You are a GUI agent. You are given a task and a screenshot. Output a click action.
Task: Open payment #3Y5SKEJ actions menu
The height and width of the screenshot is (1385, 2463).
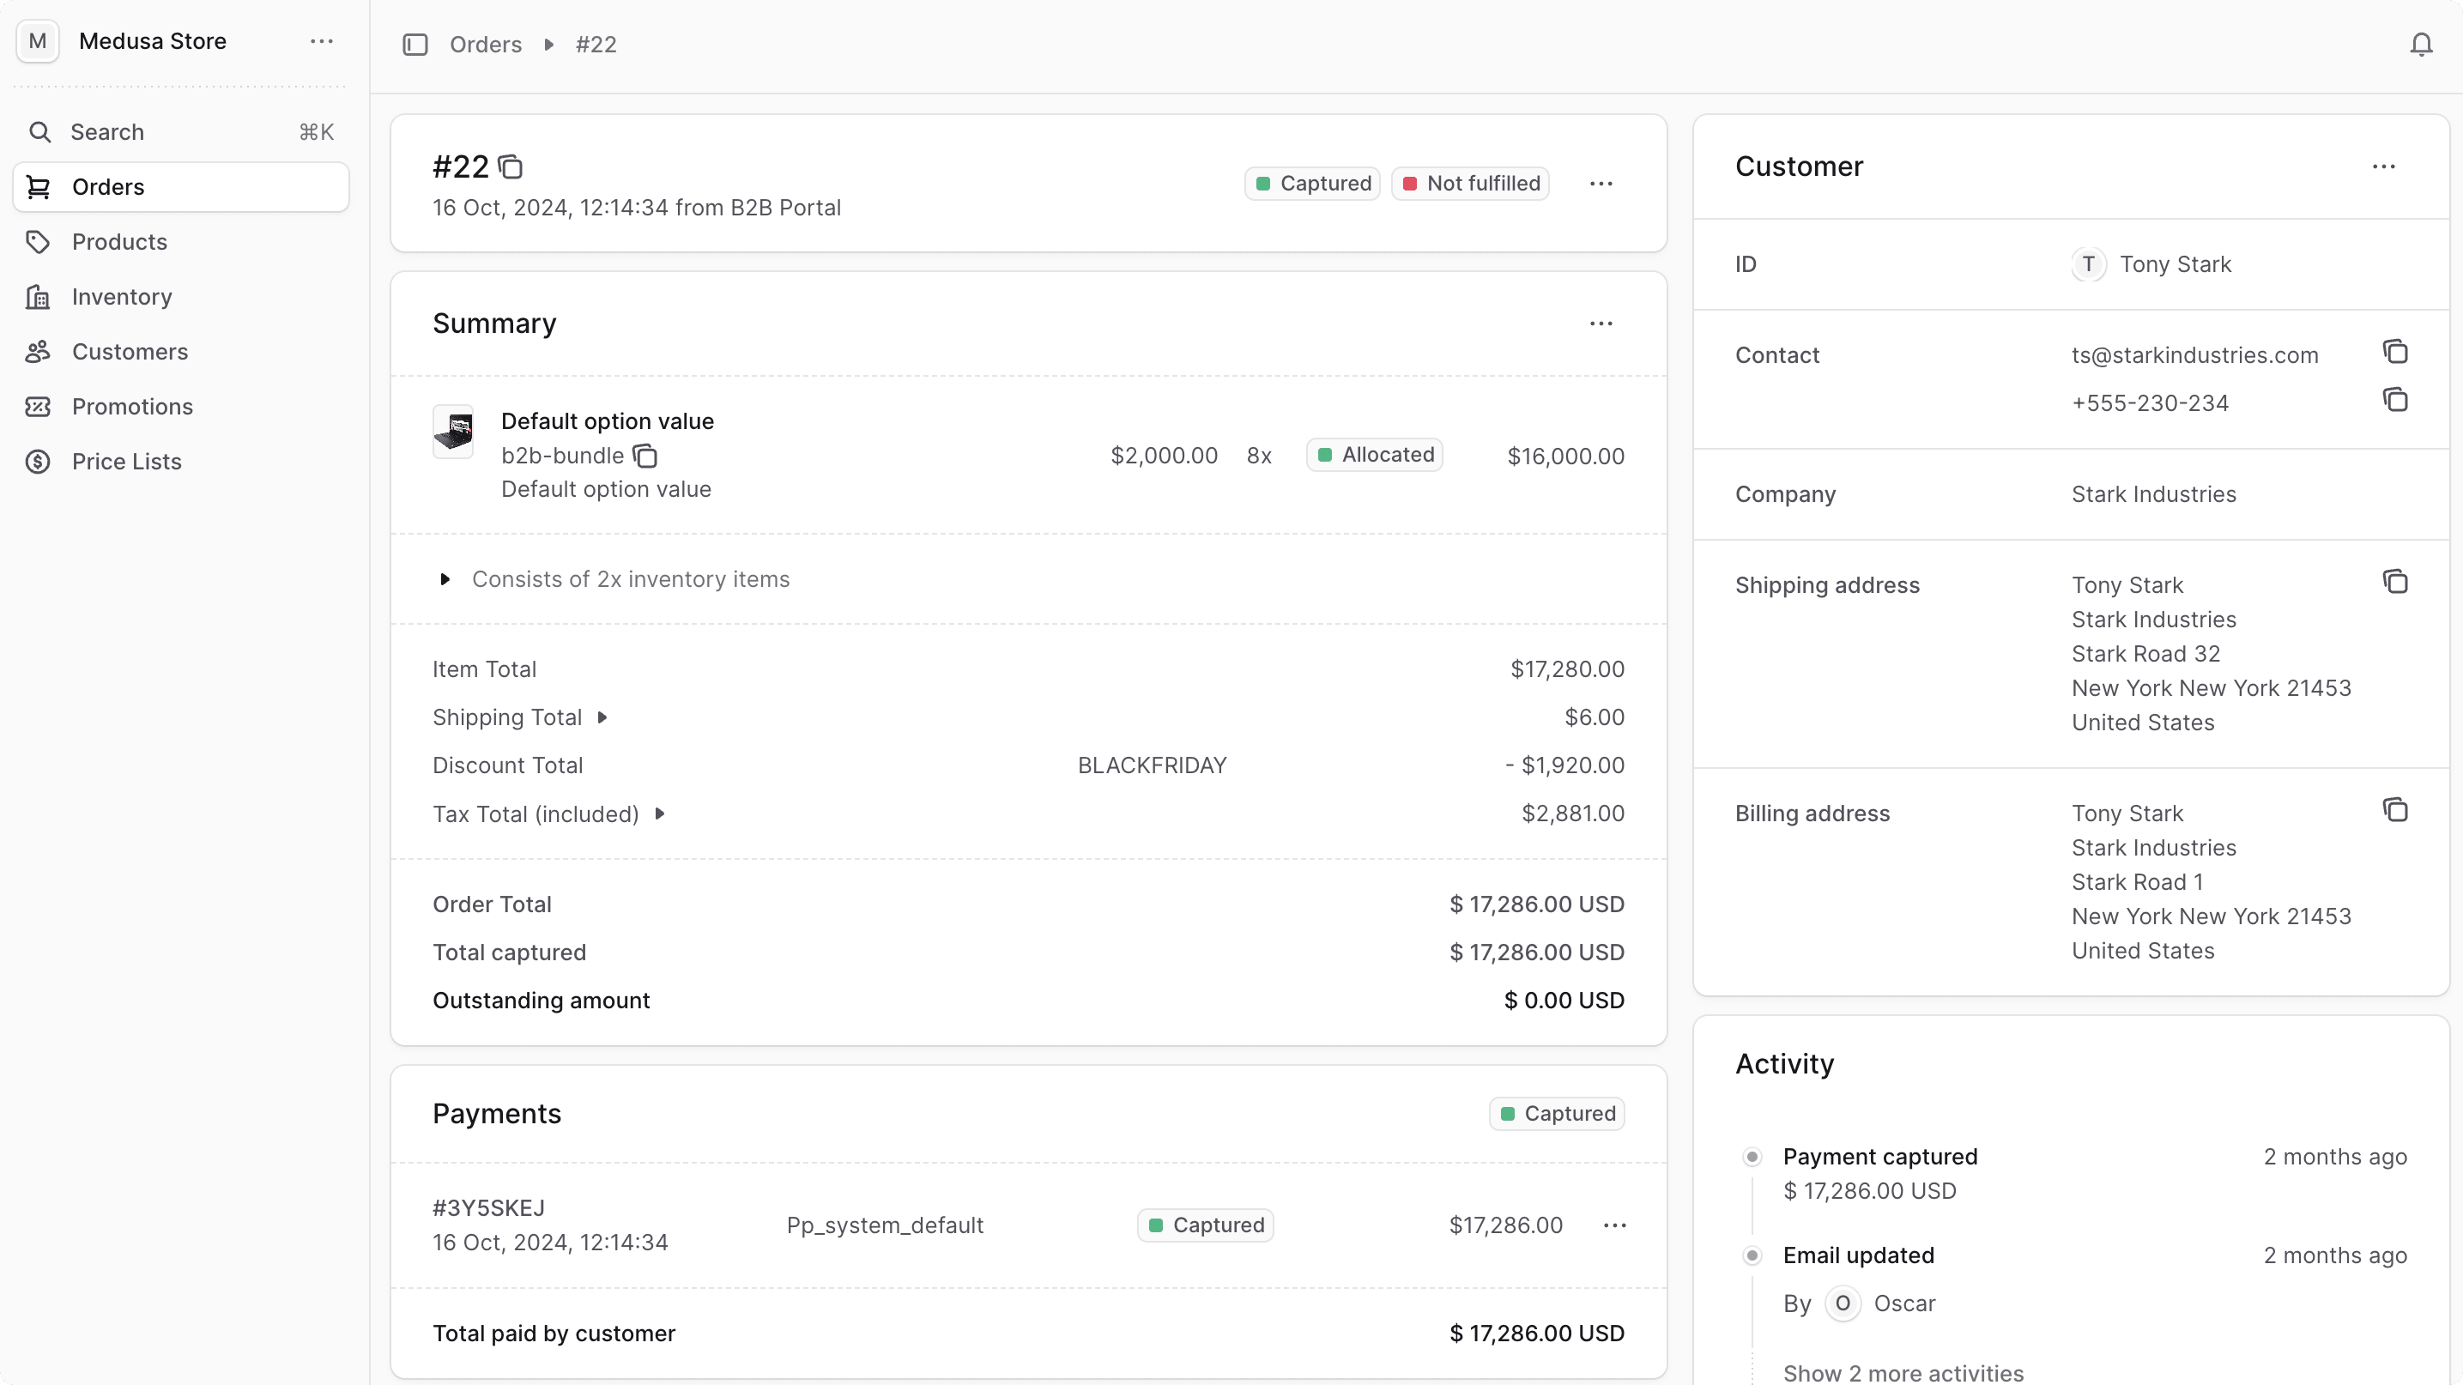click(1615, 1225)
